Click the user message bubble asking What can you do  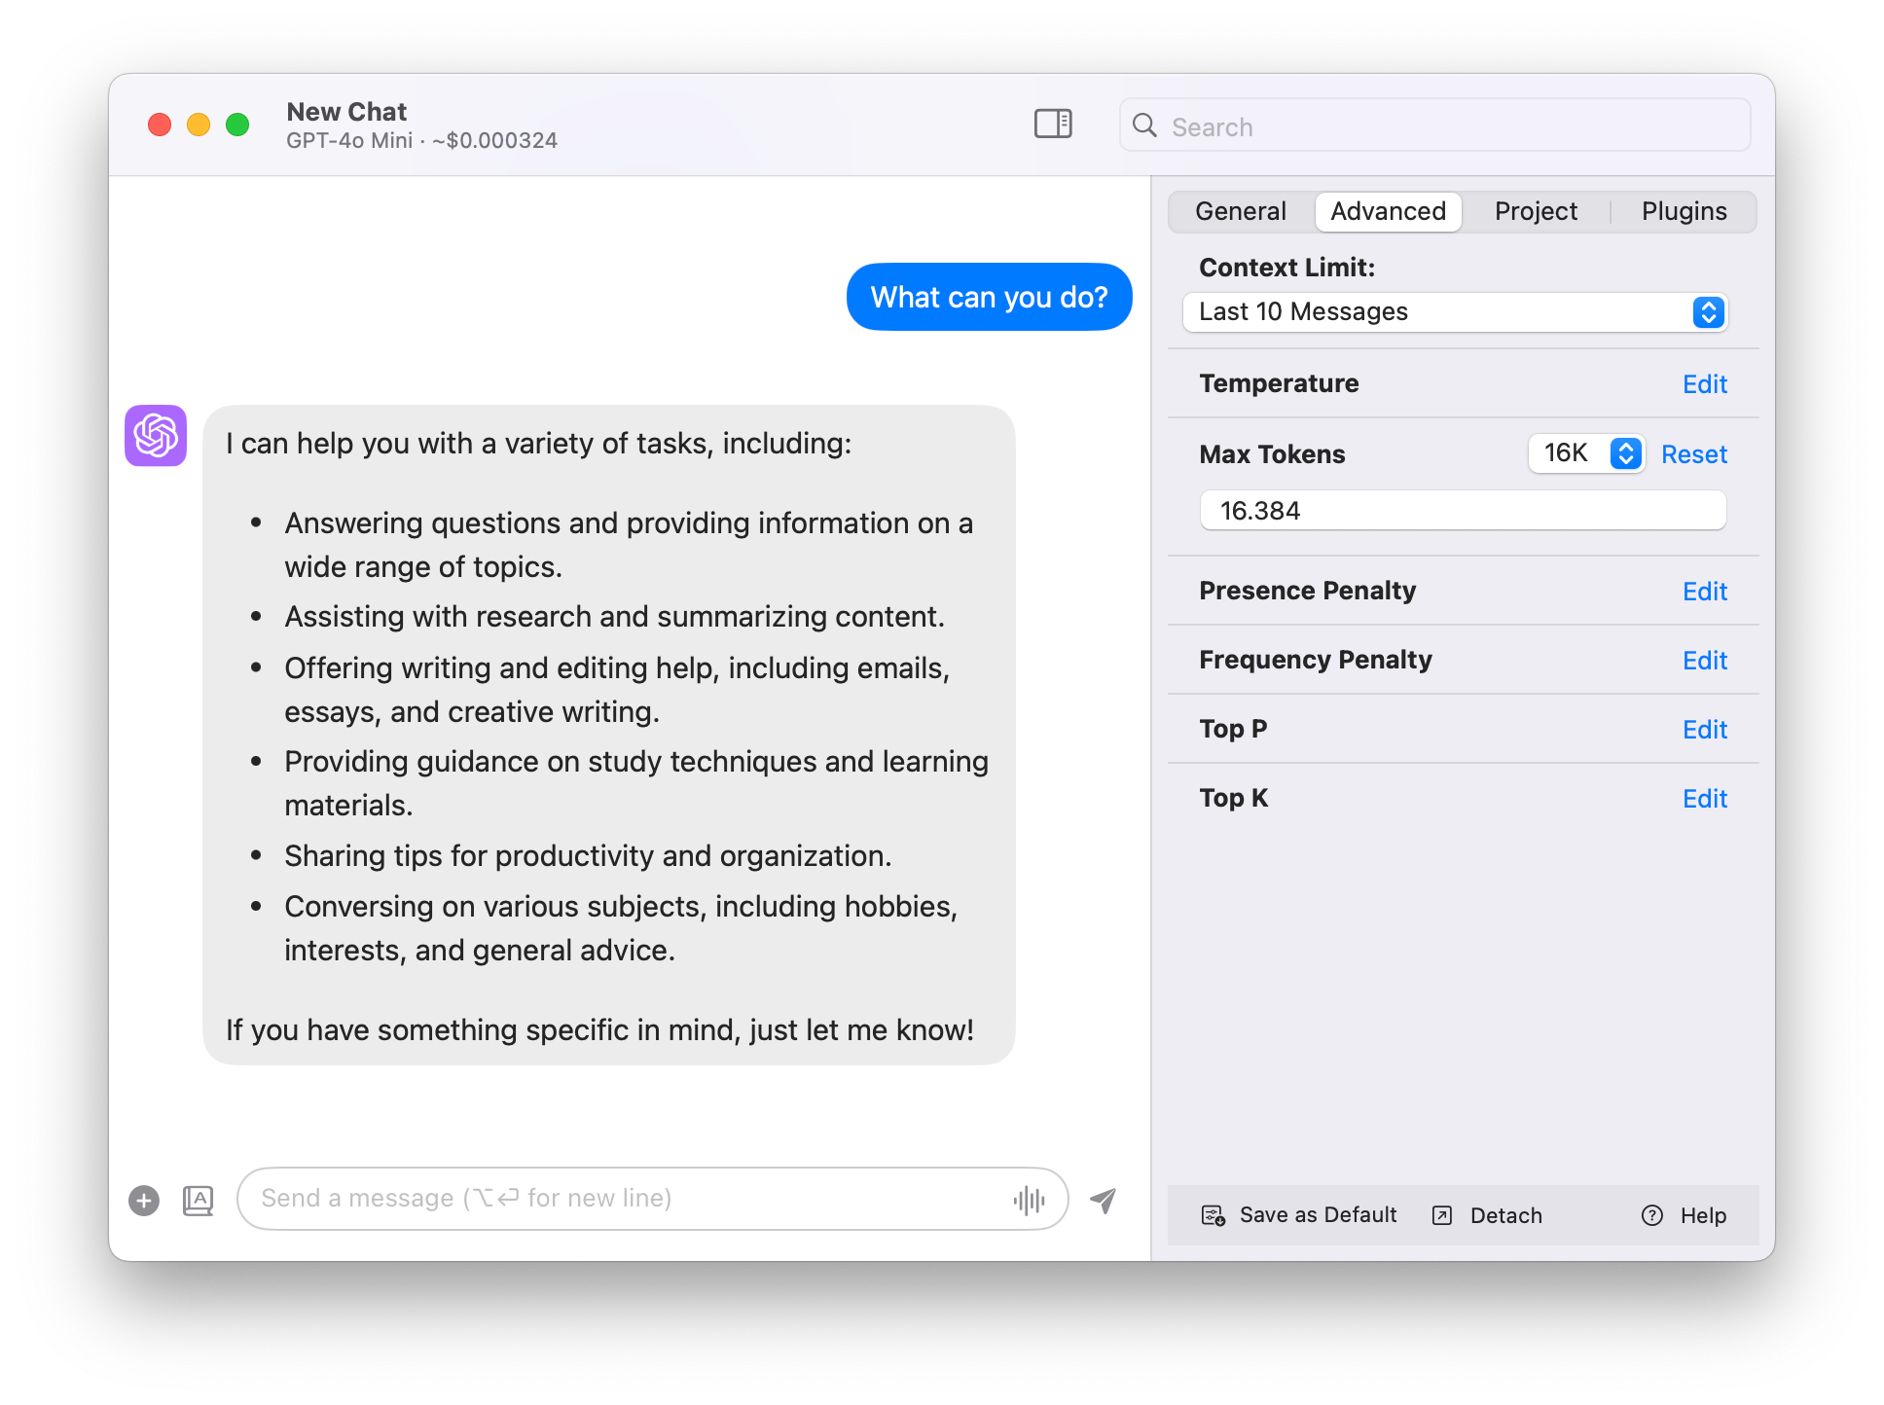point(989,297)
